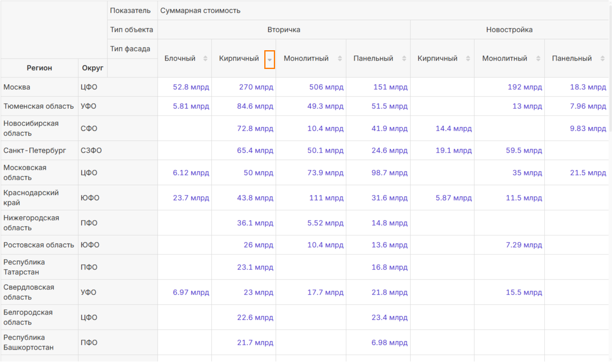Click the Вторичка group header
The image size is (612, 362).
(x=284, y=30)
